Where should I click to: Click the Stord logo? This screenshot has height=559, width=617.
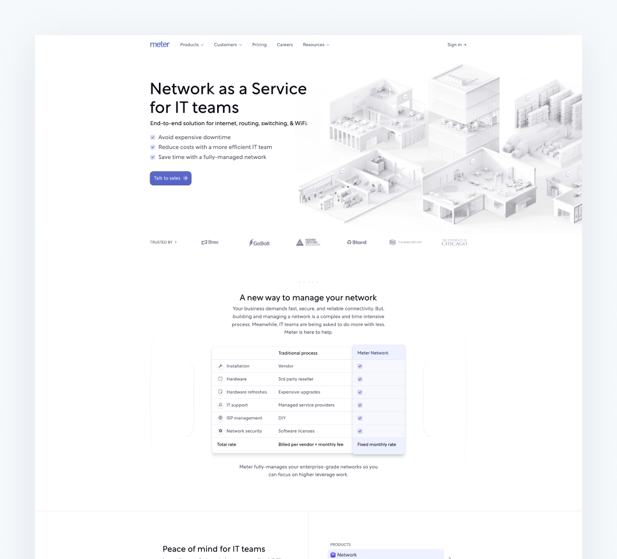point(356,242)
